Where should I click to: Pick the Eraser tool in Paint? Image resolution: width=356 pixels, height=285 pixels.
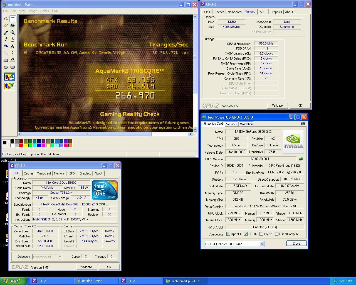(6, 26)
